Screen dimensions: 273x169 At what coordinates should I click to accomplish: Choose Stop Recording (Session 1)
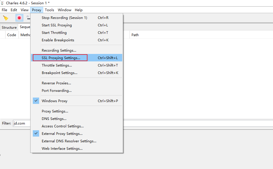click(x=64, y=18)
